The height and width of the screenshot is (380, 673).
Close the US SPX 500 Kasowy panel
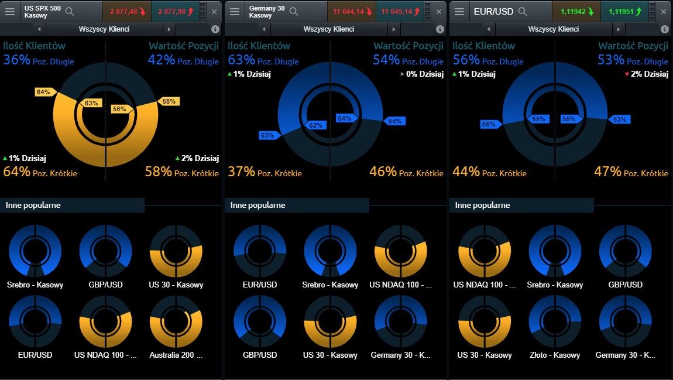coord(214,12)
